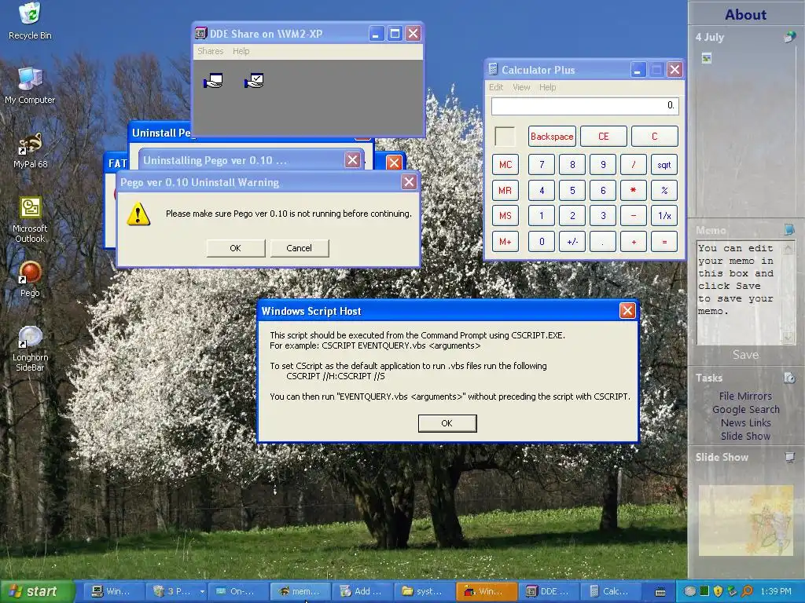Open the Recycle Bin desktop icon
805x603 pixels.
click(x=30, y=20)
